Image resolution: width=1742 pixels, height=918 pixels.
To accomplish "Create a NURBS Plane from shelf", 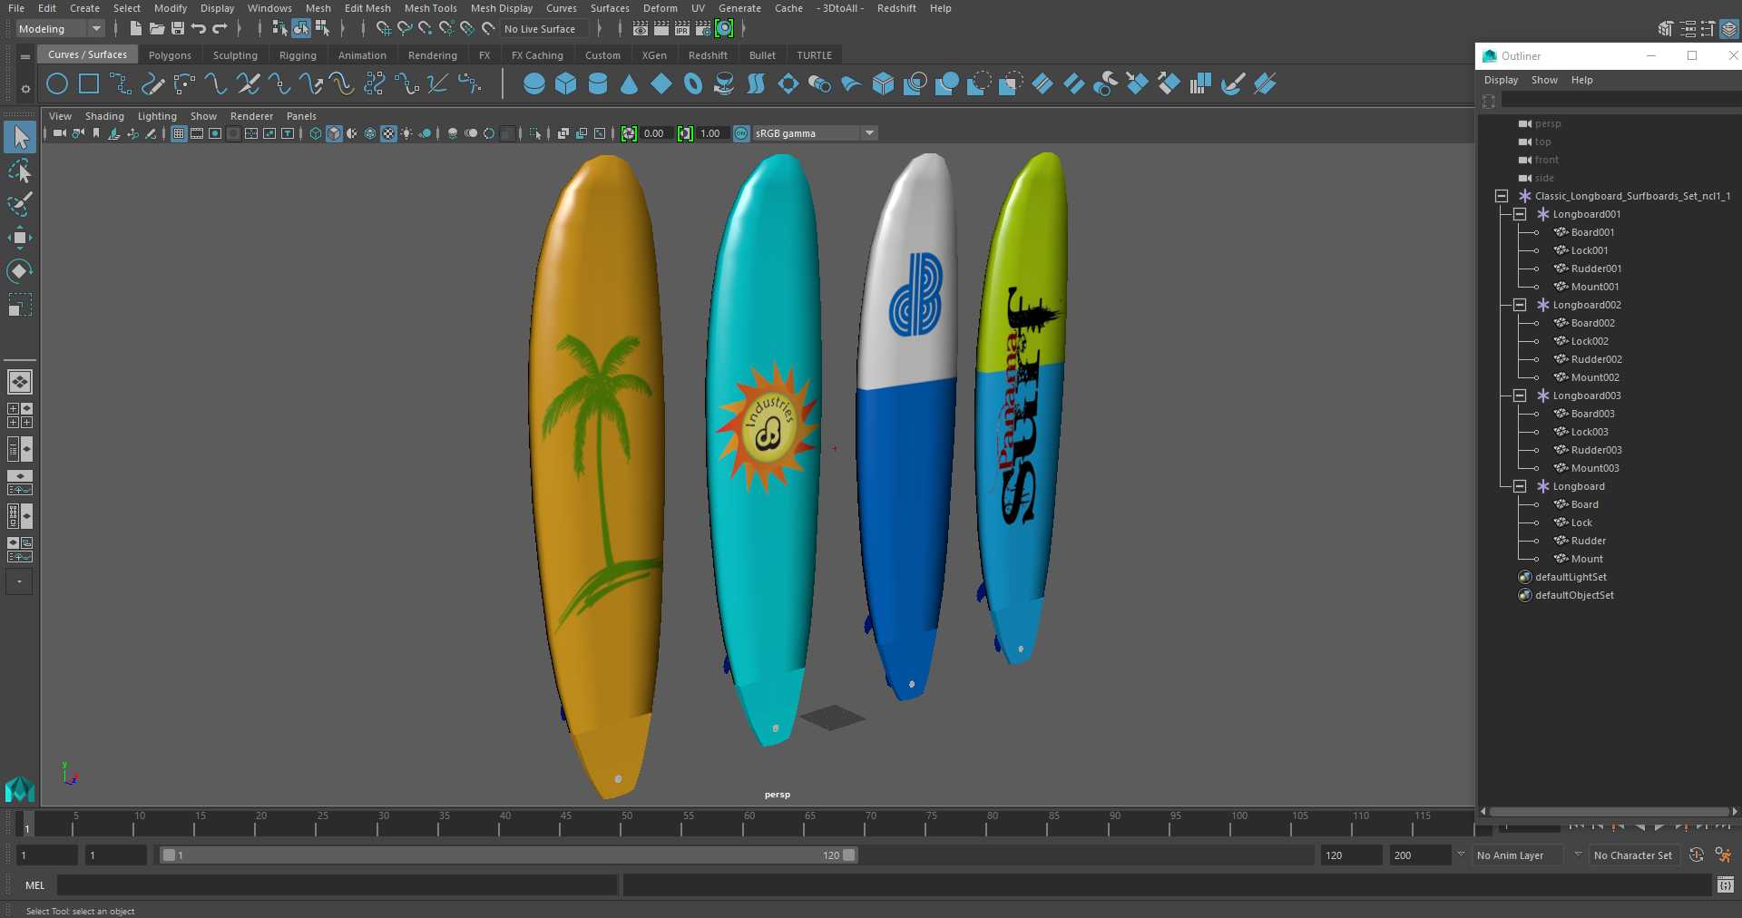I will point(661,84).
